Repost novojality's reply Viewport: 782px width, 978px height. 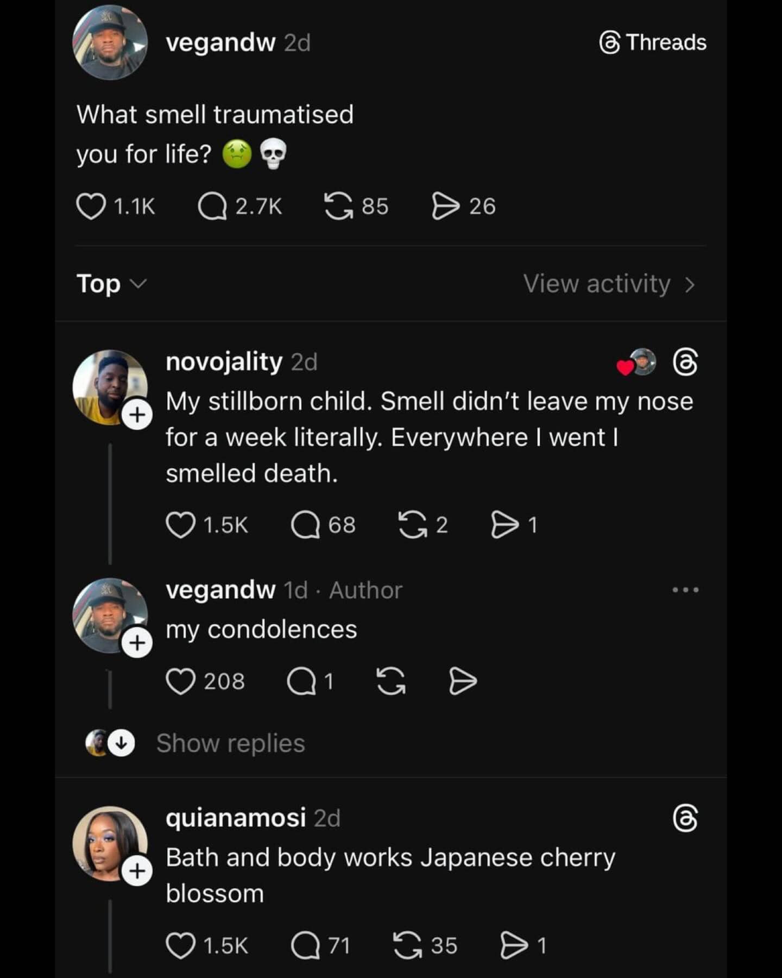[x=413, y=525]
